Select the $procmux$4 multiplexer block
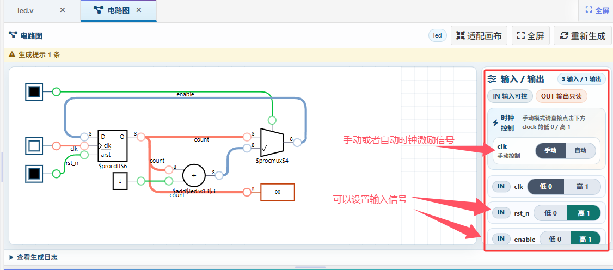Screen dimensions: 613x270 click(272, 143)
